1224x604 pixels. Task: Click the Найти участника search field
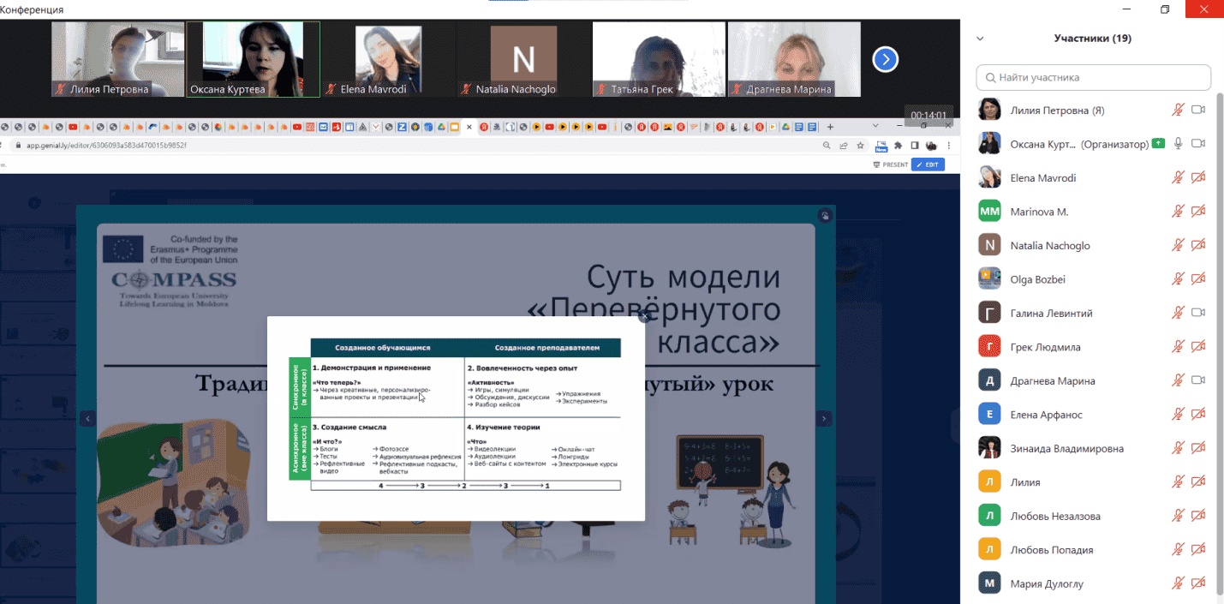tap(1094, 77)
